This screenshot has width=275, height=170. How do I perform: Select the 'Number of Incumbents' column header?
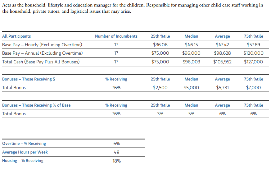(x=116, y=36)
